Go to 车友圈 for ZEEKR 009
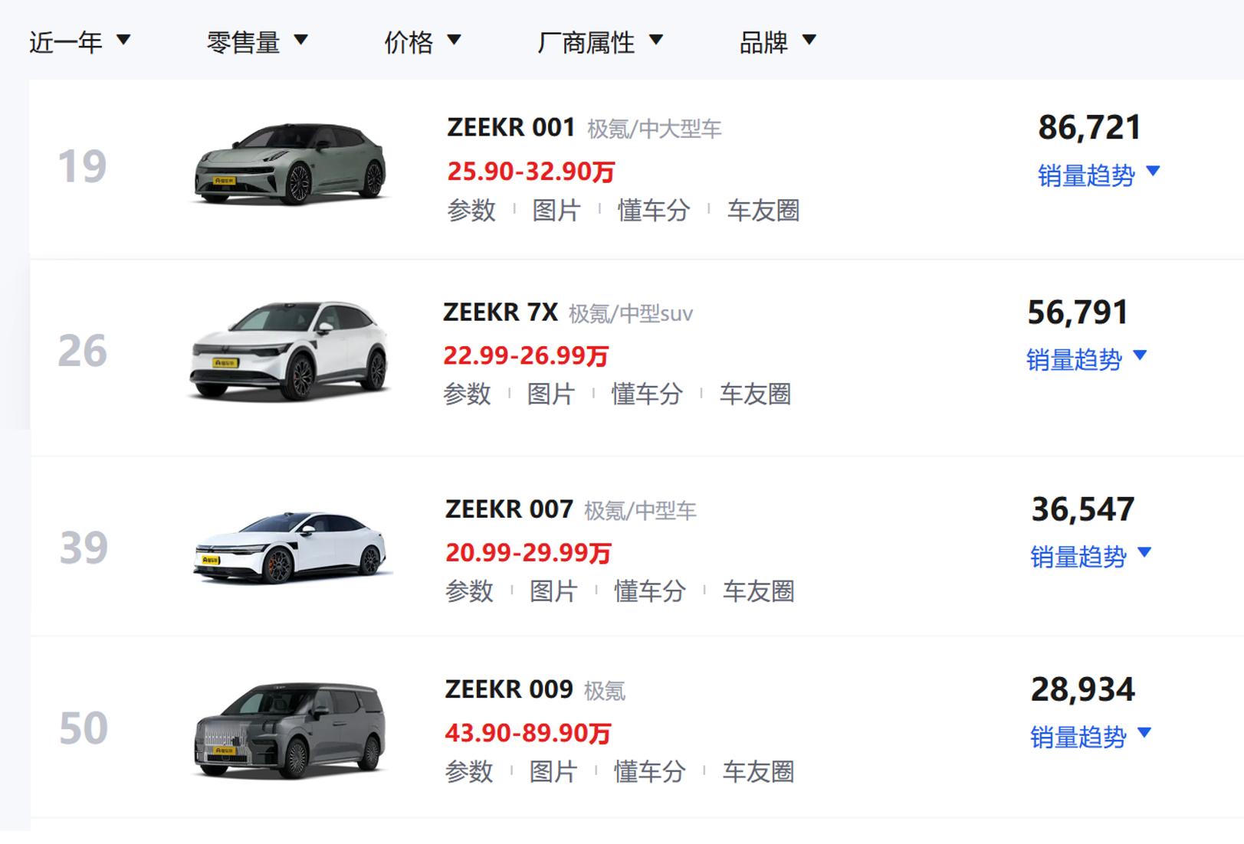Image resolution: width=1244 pixels, height=844 pixels. [758, 771]
